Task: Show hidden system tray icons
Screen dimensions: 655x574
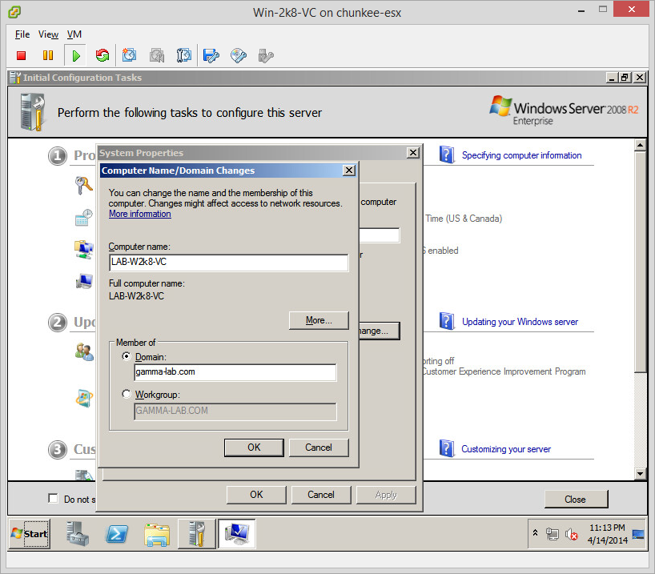Action: click(x=534, y=533)
